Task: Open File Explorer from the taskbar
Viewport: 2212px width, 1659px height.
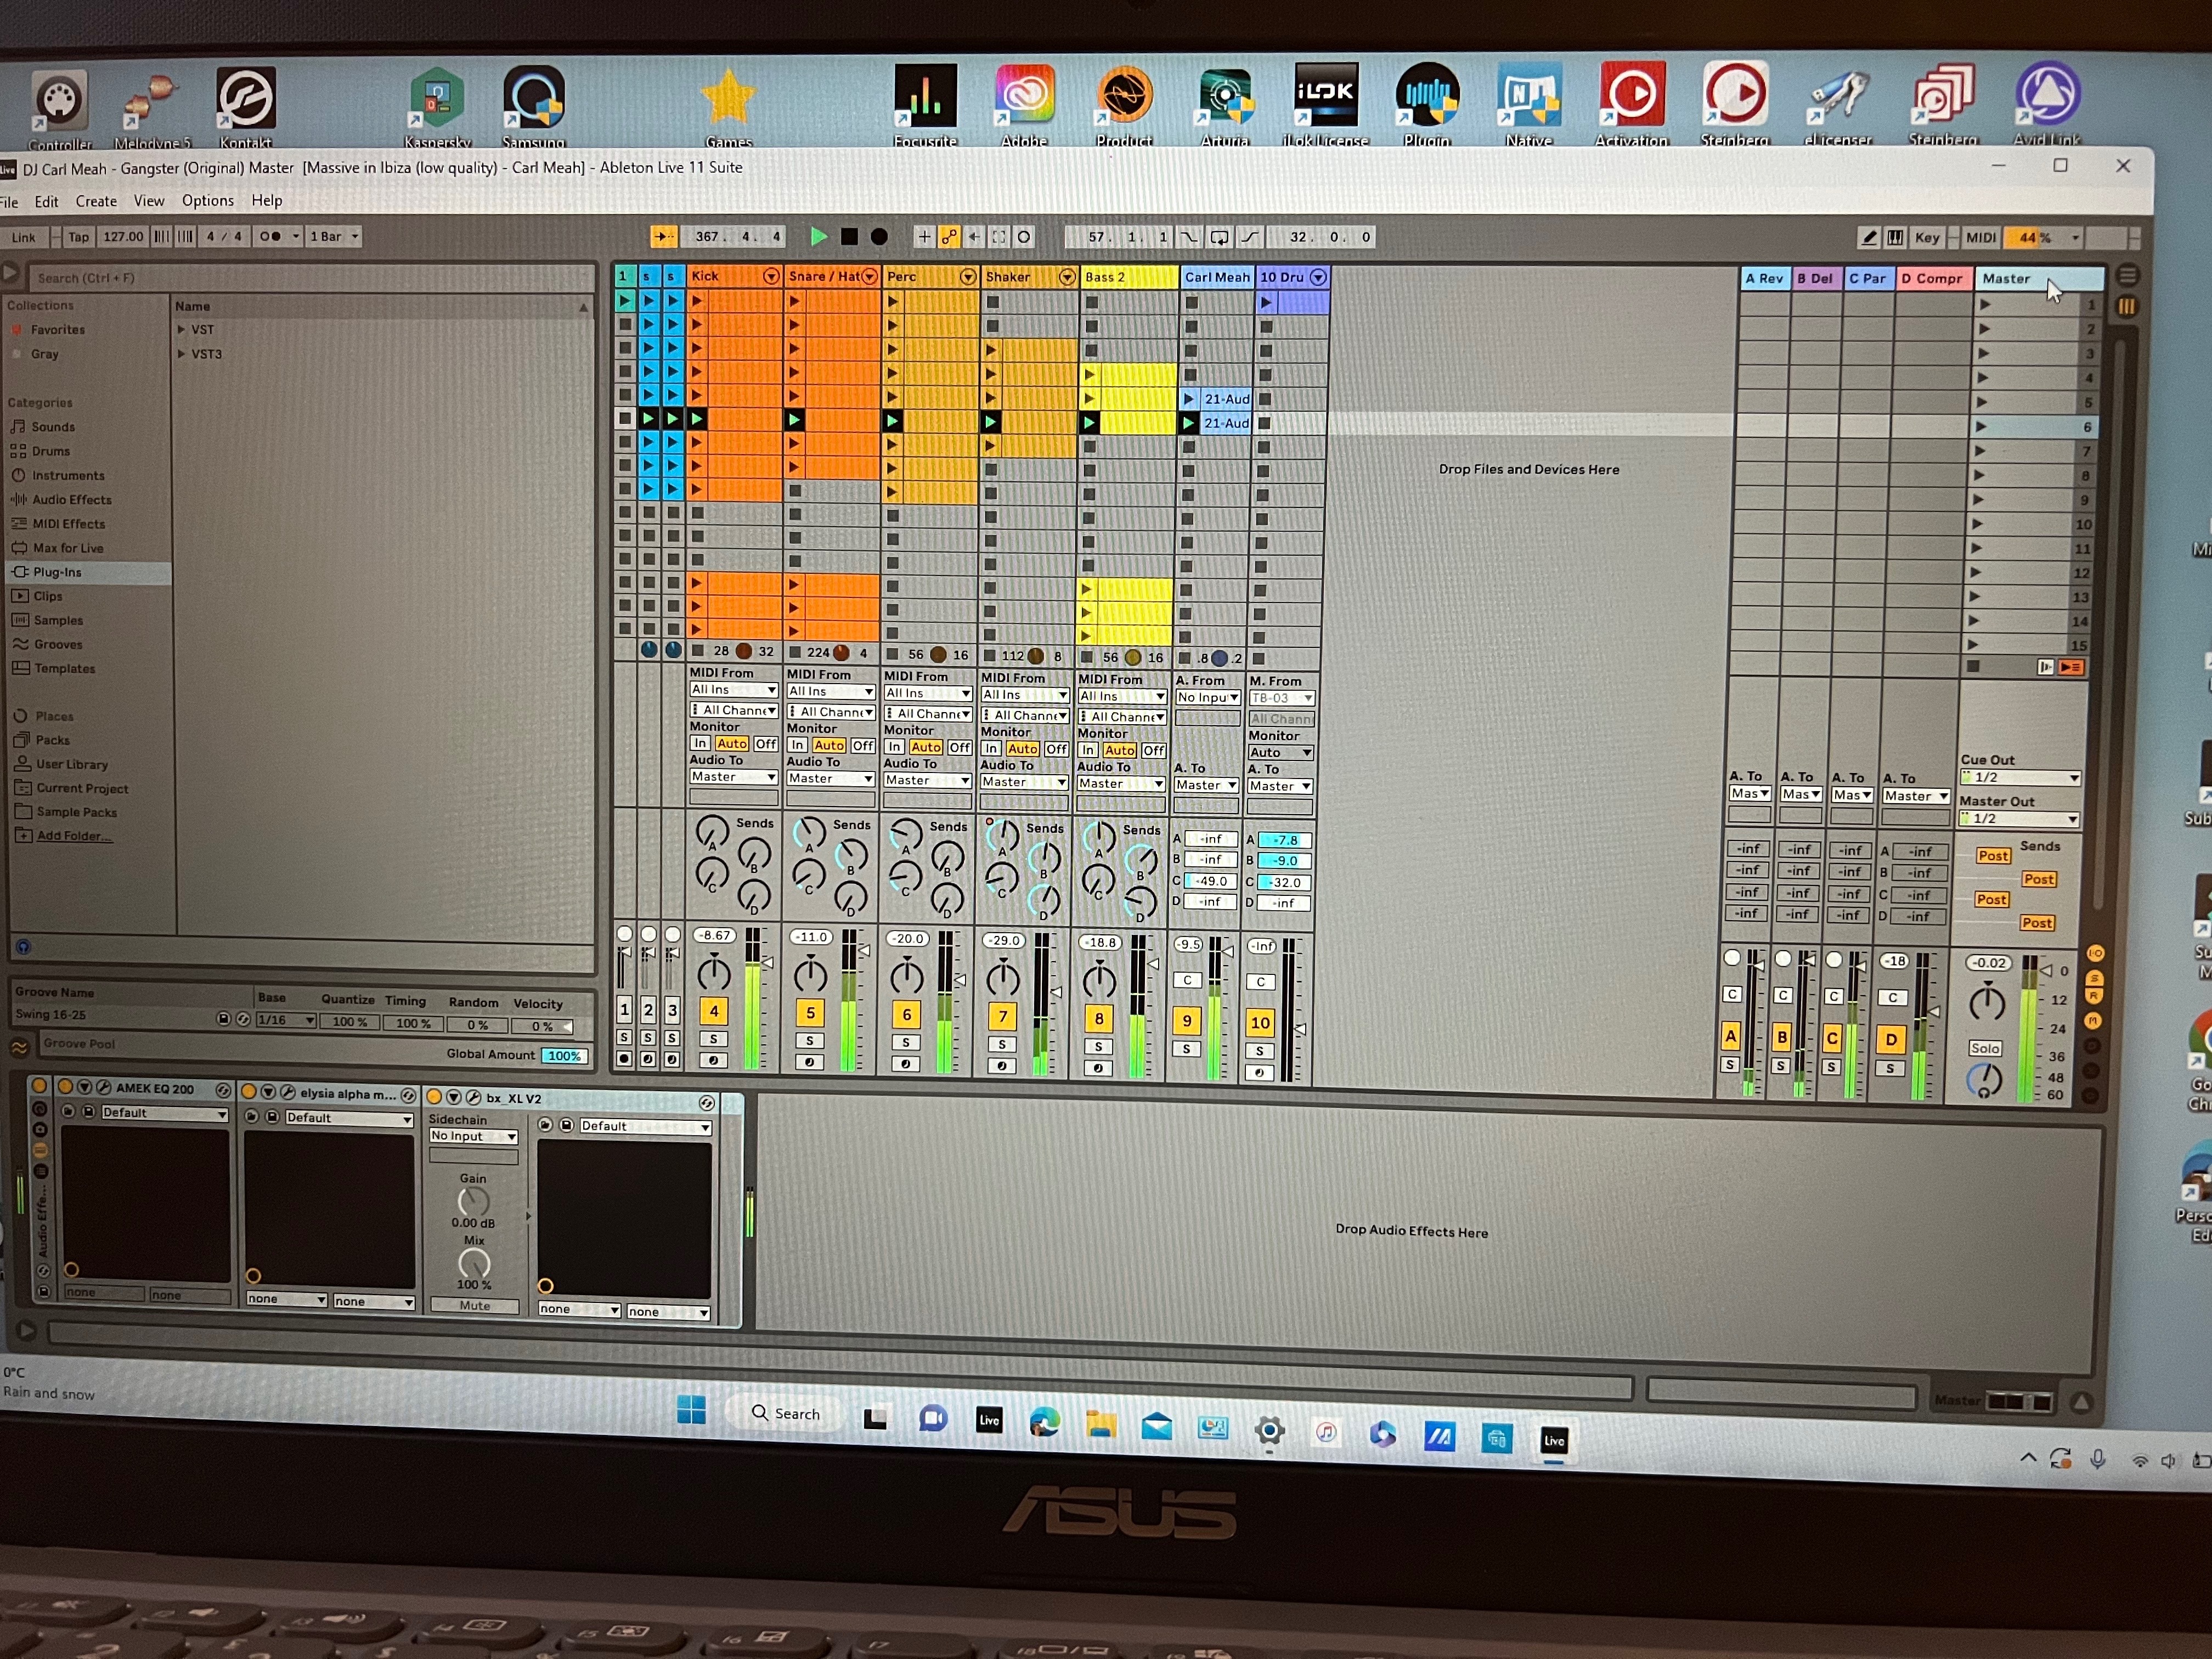Action: pyautogui.click(x=1101, y=1424)
